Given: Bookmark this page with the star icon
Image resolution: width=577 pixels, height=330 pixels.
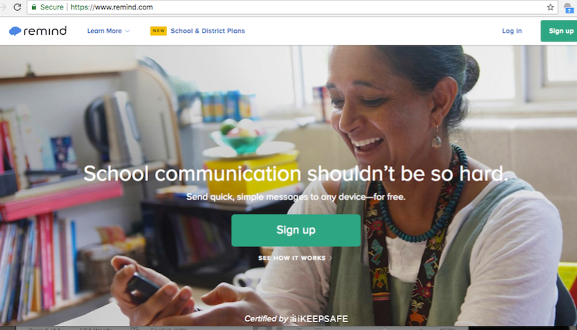Looking at the screenshot, I should coord(550,7).
